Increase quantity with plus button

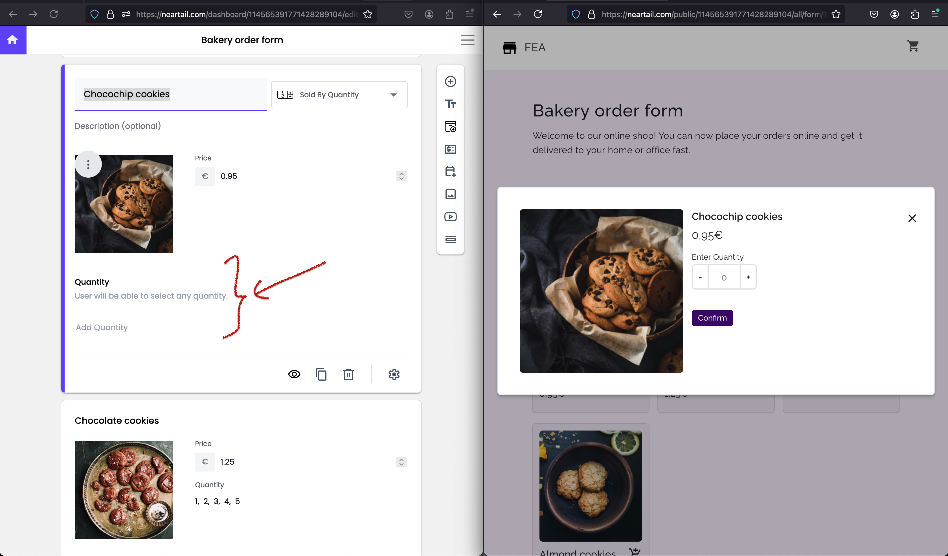(748, 277)
